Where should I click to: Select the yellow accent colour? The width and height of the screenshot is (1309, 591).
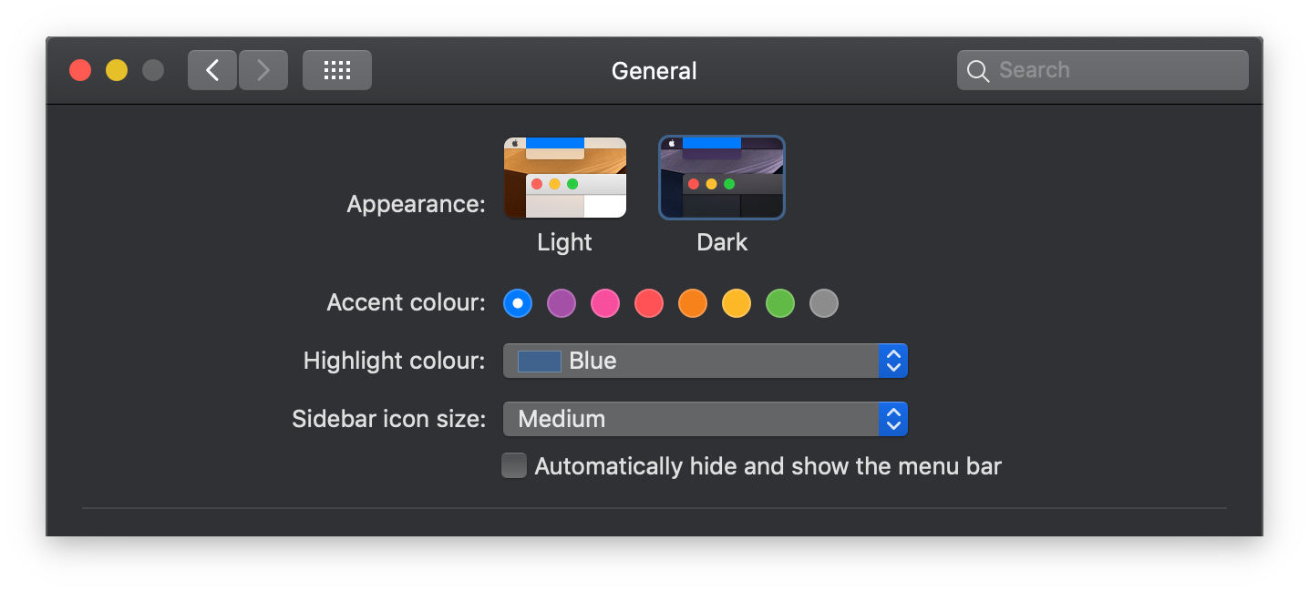coord(736,302)
